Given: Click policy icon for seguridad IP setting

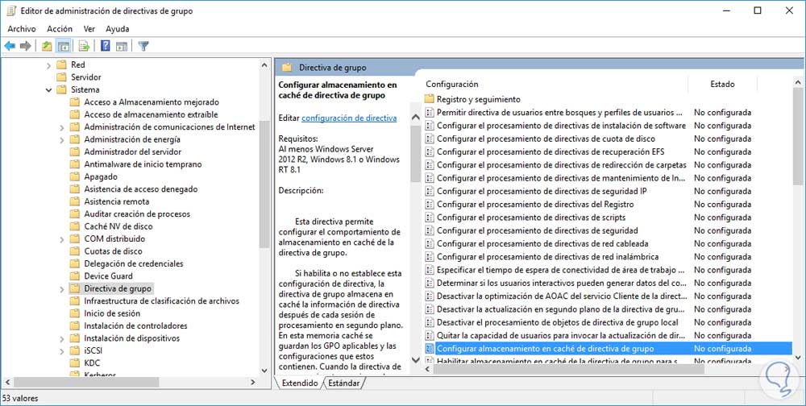Looking at the screenshot, I should point(430,191).
